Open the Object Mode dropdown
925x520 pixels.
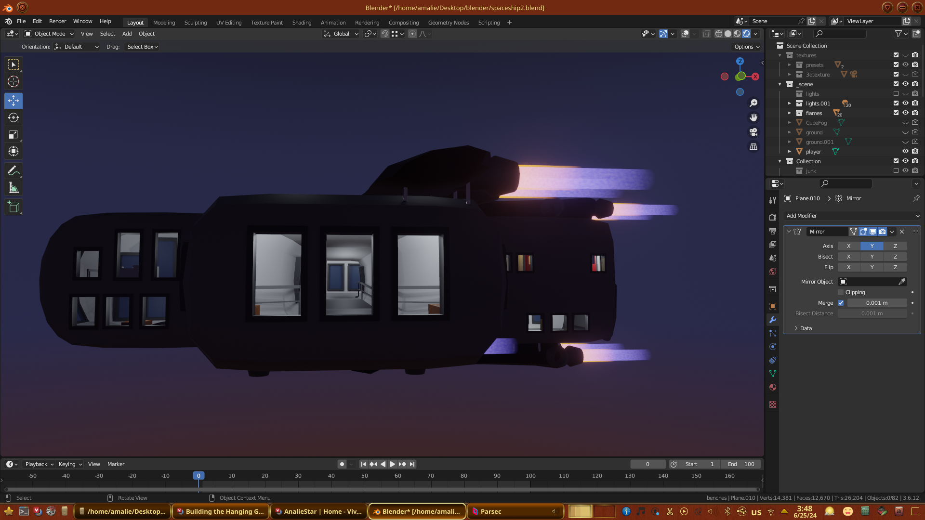(49, 34)
